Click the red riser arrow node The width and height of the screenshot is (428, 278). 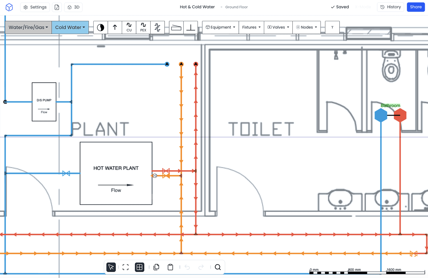click(196, 64)
